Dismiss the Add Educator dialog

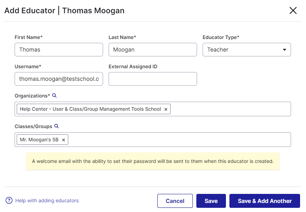[x=293, y=10]
